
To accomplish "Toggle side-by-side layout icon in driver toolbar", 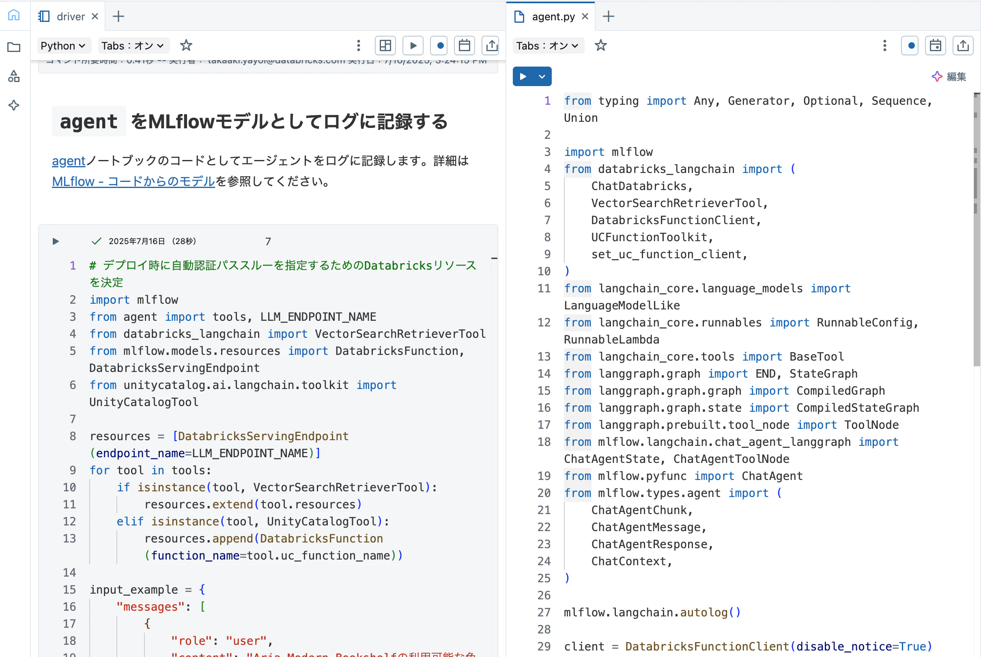I will (385, 45).
